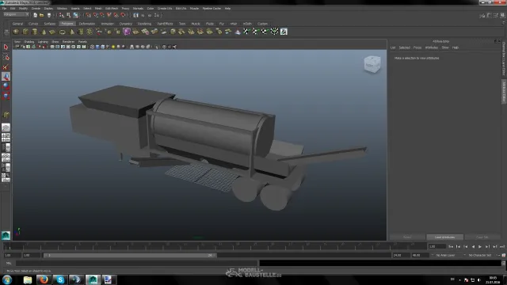507x285 pixels.
Task: Activate the Lasso select tool
Action: click(6, 57)
